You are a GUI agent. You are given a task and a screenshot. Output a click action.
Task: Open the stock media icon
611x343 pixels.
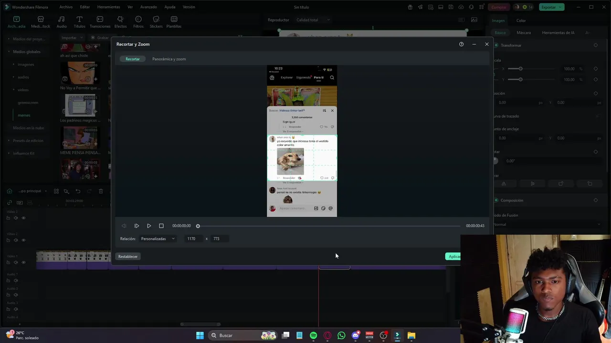pyautogui.click(x=41, y=19)
